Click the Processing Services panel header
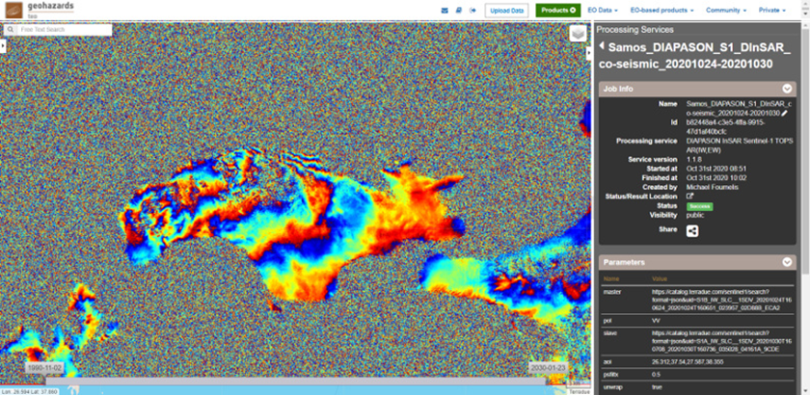The width and height of the screenshot is (810, 395). click(634, 30)
